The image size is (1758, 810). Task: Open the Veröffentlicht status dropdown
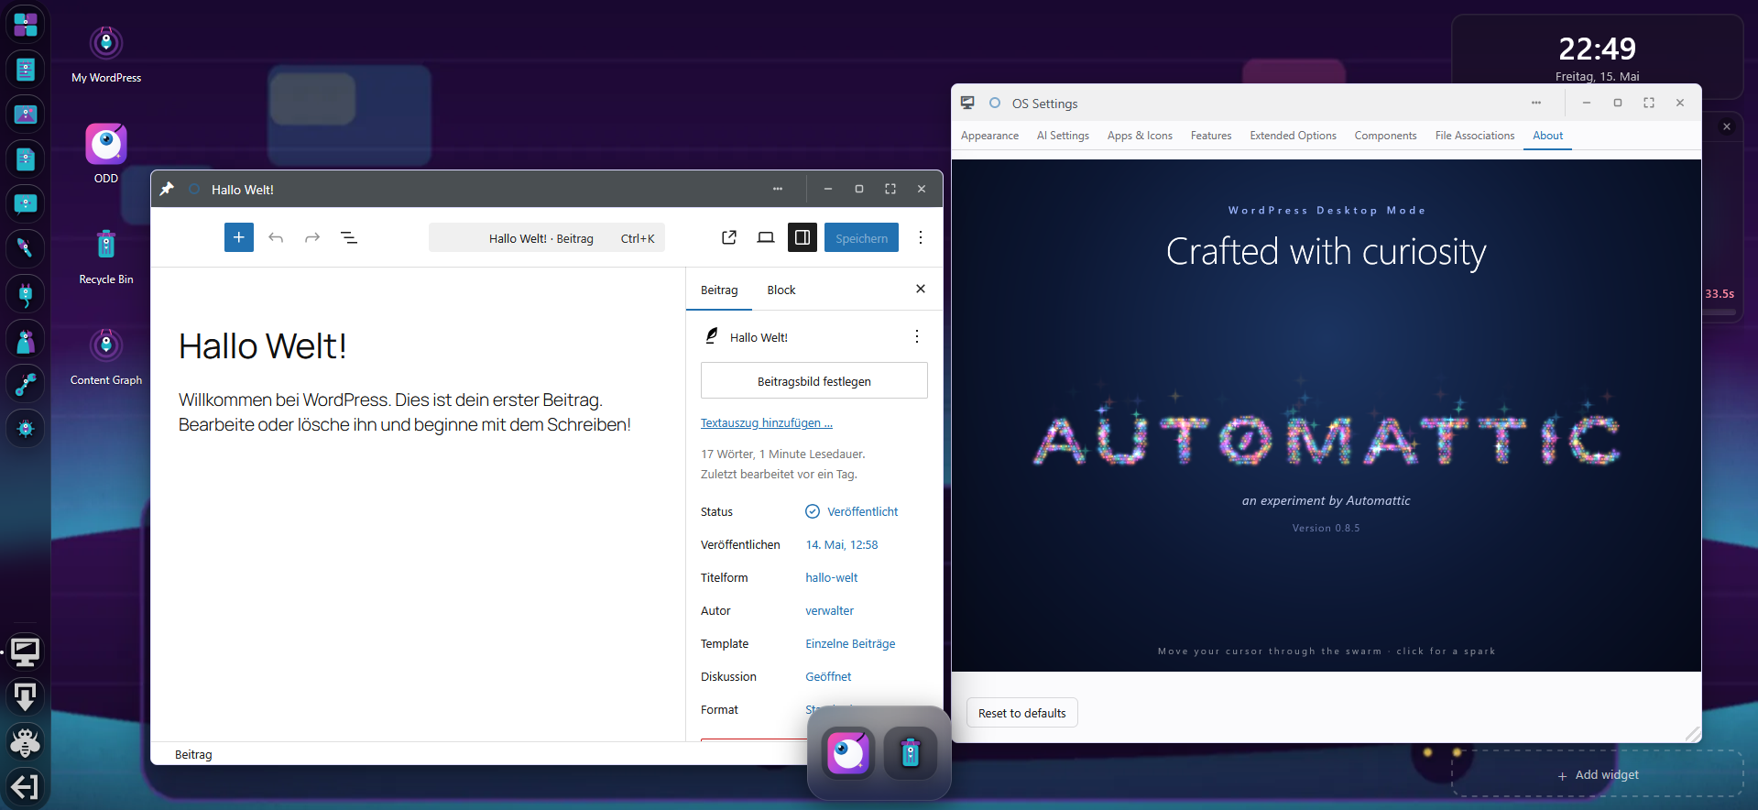851,511
